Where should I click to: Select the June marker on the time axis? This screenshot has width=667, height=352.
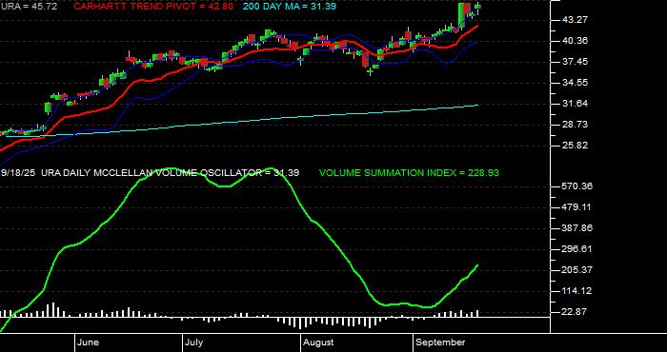89,342
